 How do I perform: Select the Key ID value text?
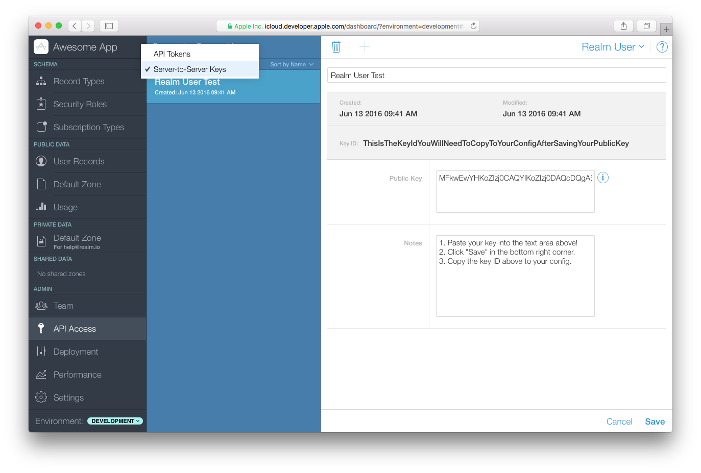(x=496, y=143)
